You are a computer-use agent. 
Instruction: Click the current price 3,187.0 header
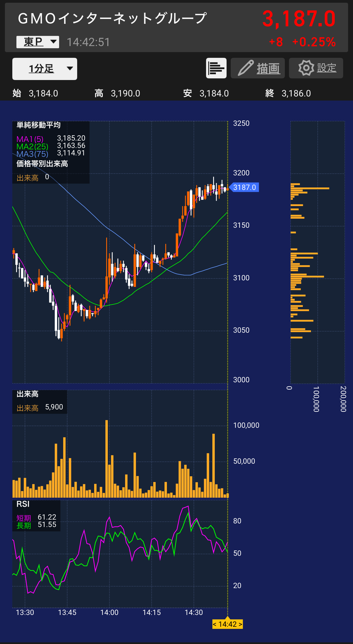coord(299,19)
